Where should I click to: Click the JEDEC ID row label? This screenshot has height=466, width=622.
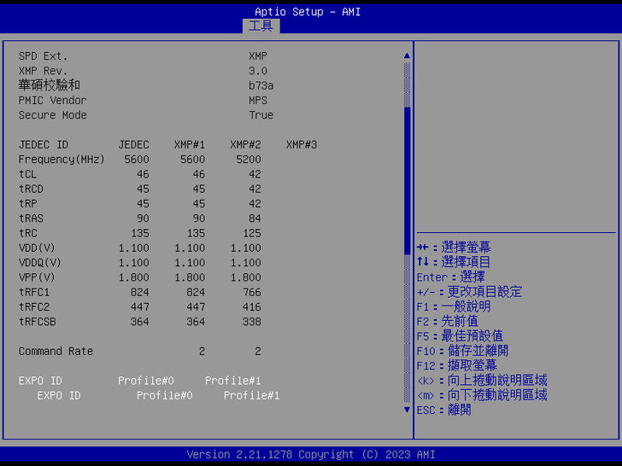[44, 144]
